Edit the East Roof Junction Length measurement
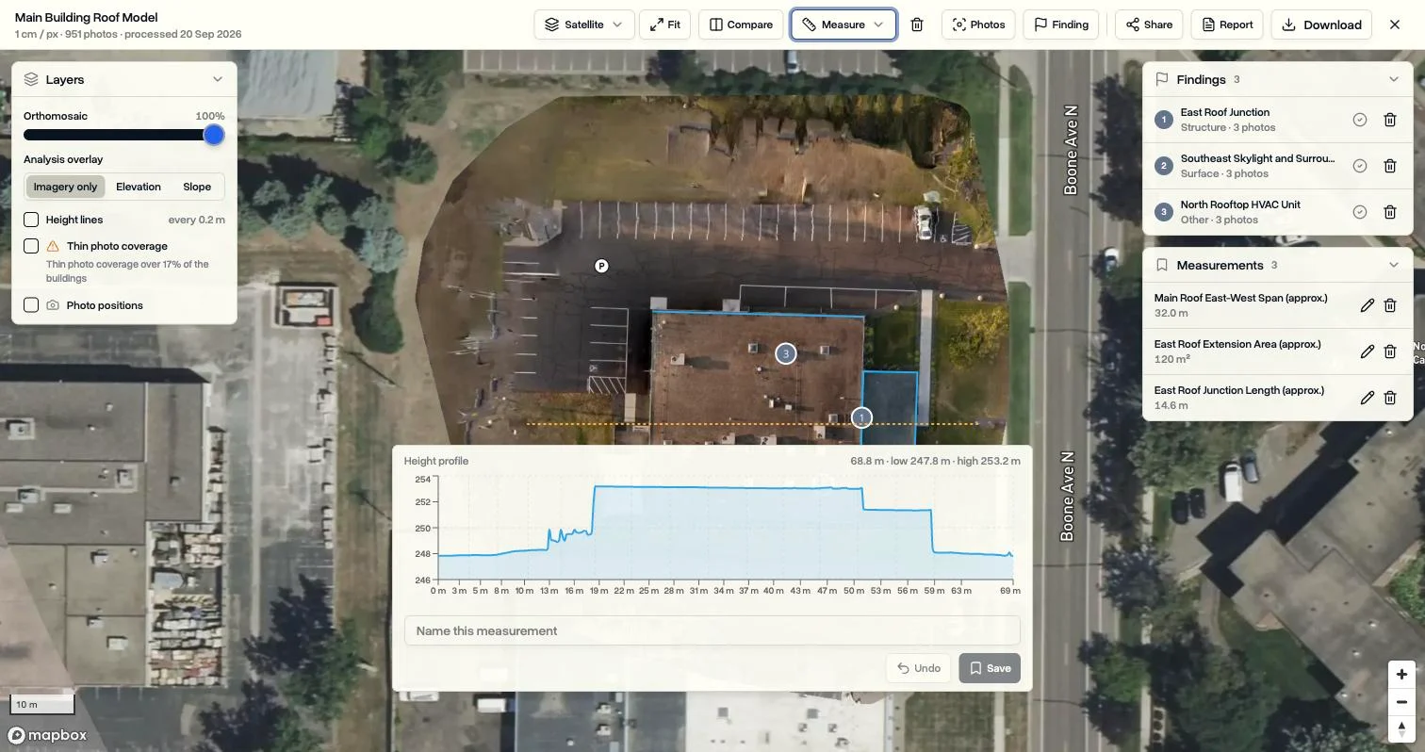 [x=1367, y=398]
